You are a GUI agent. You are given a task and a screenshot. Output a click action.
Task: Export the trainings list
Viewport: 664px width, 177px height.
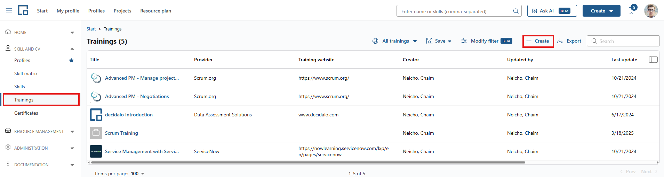point(569,41)
